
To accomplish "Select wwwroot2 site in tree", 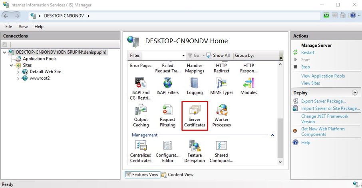I will (36, 78).
